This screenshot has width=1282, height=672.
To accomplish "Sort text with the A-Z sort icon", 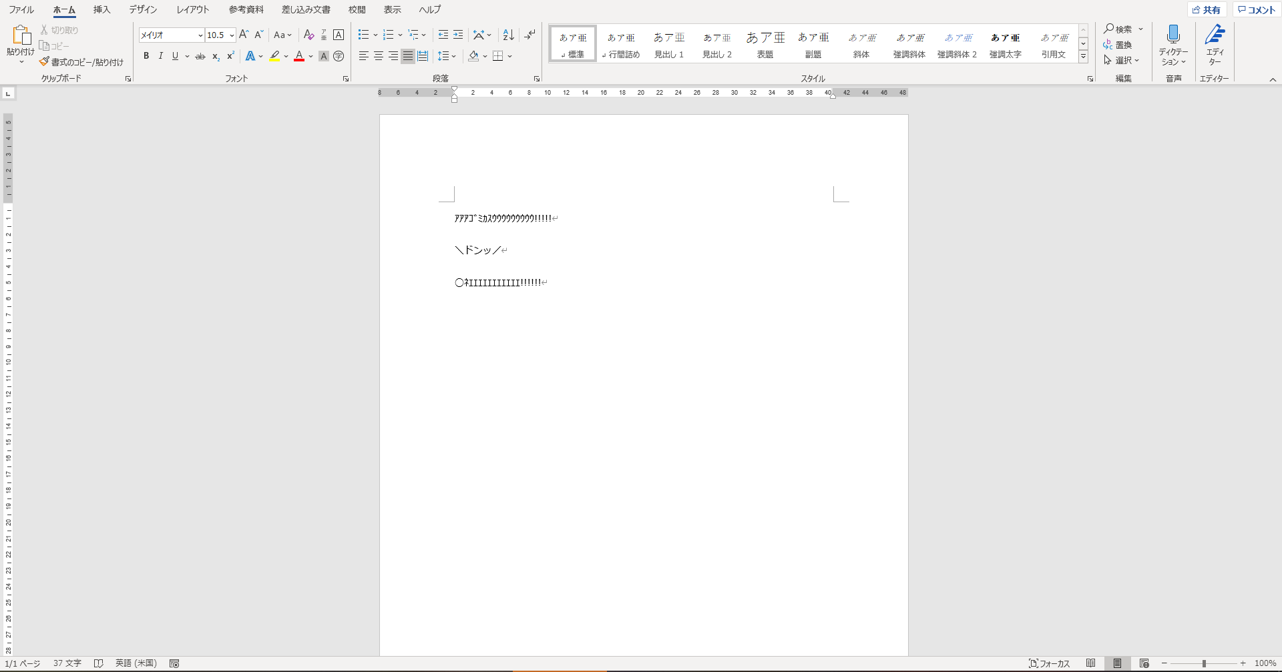I will (x=508, y=35).
